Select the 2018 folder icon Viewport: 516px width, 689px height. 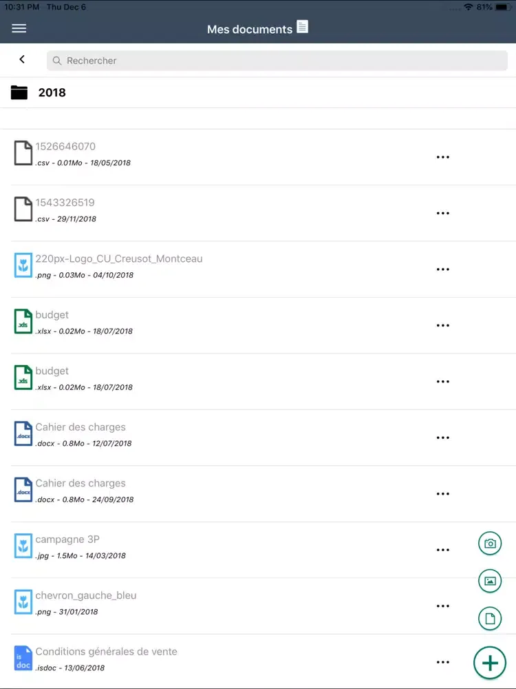coord(19,92)
